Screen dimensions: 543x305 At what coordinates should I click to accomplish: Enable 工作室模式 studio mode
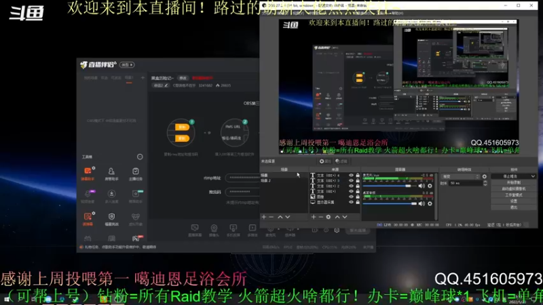[x=514, y=195]
